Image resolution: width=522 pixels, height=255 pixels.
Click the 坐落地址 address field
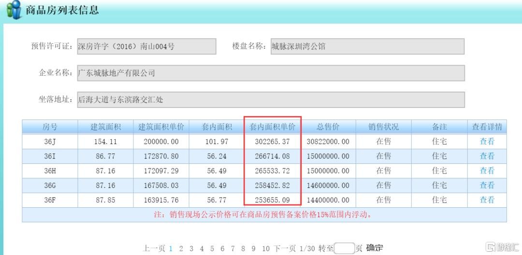point(270,100)
